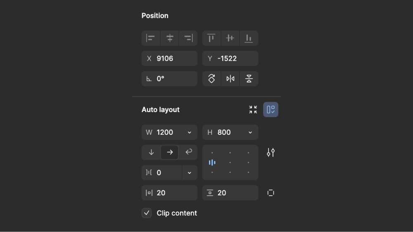Align selection to horizontal centers

tap(170, 38)
